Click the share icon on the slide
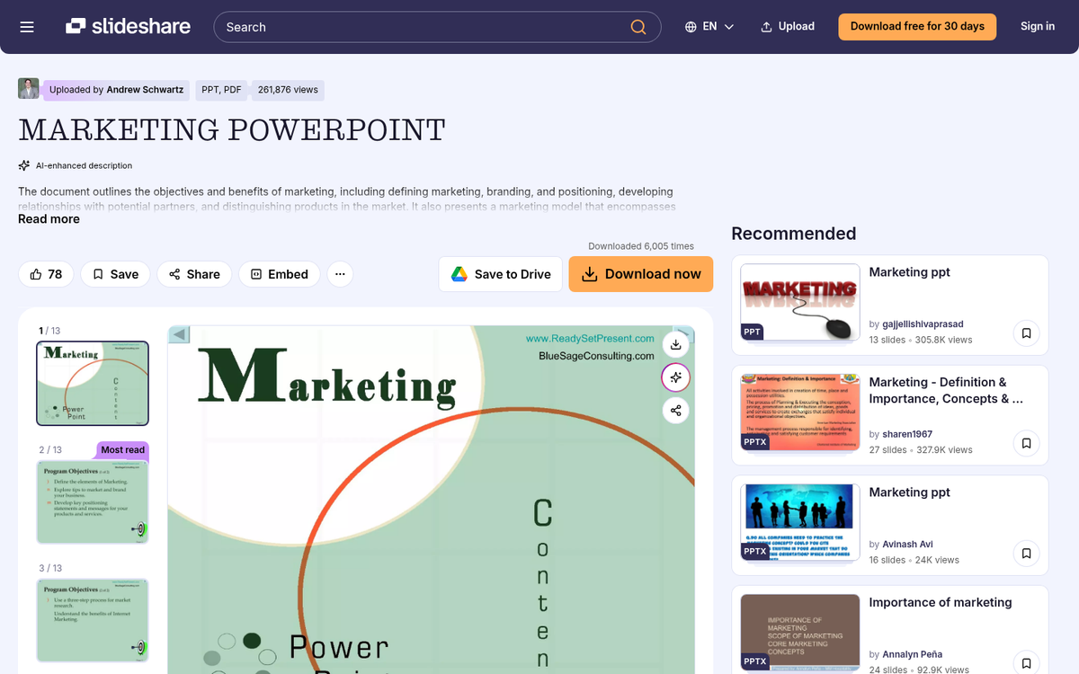 676,411
